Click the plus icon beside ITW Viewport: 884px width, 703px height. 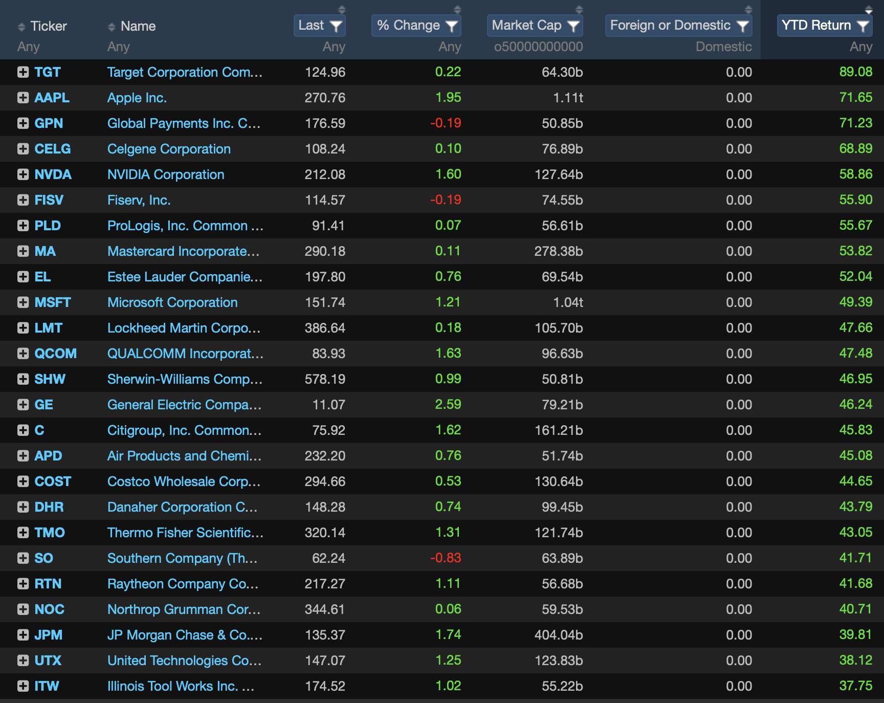click(x=23, y=686)
